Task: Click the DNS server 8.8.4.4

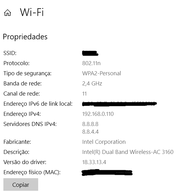Action: pos(90,131)
